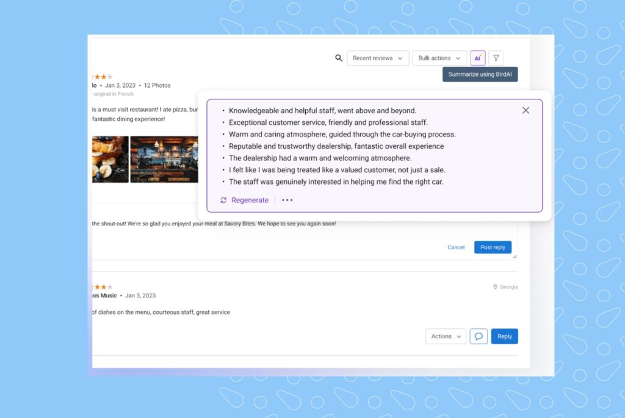
Task: Click the 'Reputable and trustworthy dealership' summary line
Action: pos(336,146)
